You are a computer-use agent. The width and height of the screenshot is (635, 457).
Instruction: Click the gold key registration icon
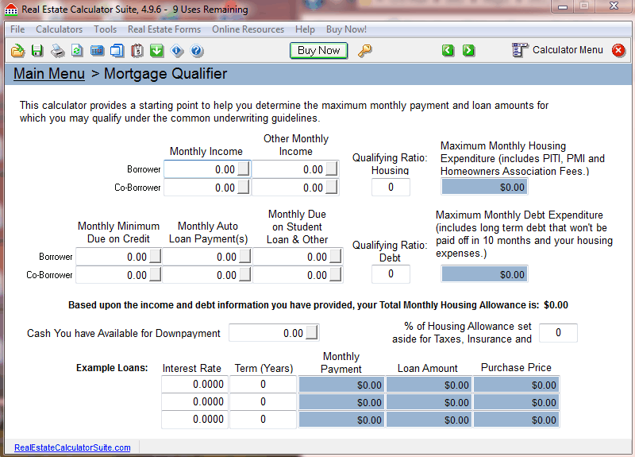coord(365,51)
